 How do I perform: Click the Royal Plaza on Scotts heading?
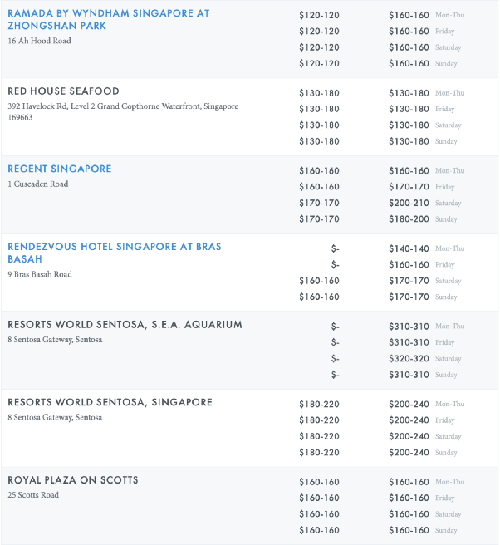pos(73,480)
